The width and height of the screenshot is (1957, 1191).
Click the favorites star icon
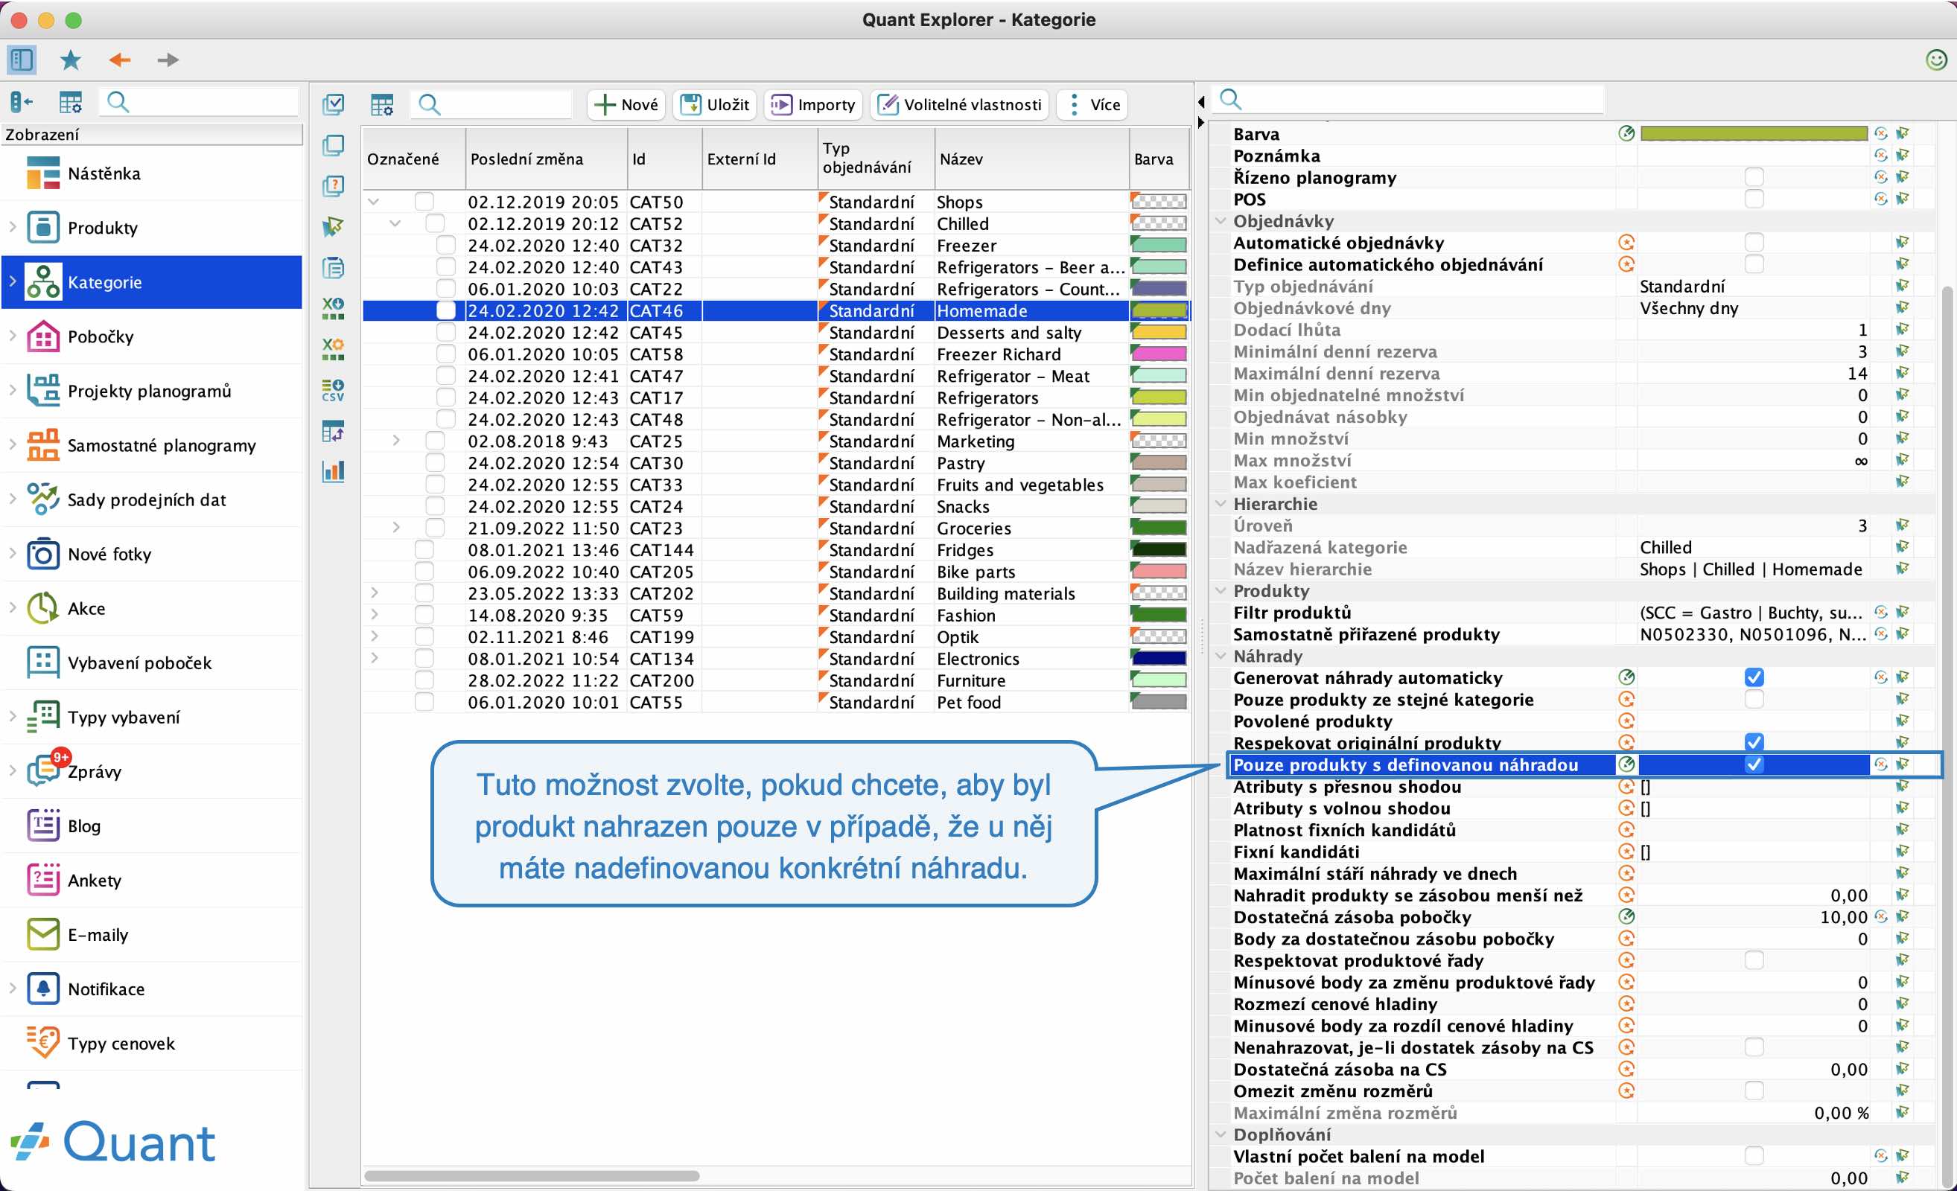point(71,60)
